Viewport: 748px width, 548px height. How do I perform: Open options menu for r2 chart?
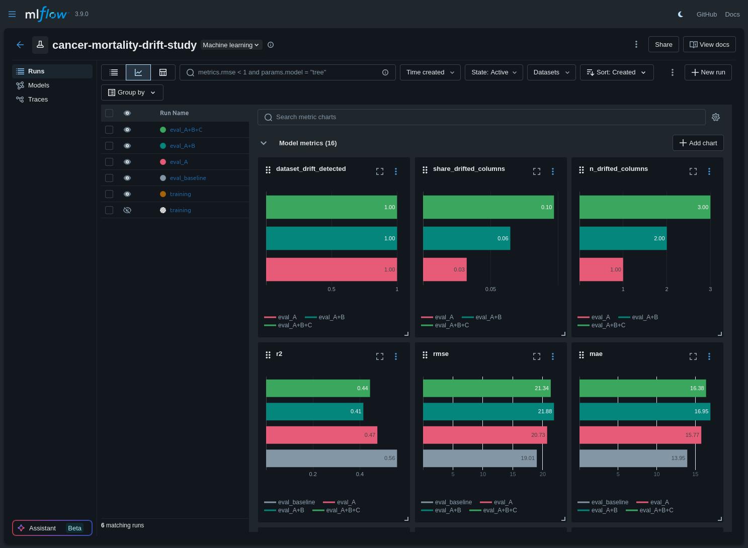coord(396,356)
